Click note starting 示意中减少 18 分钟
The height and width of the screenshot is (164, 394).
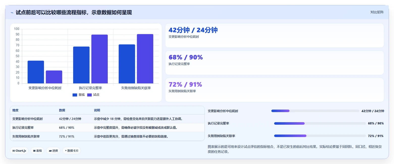(138, 119)
